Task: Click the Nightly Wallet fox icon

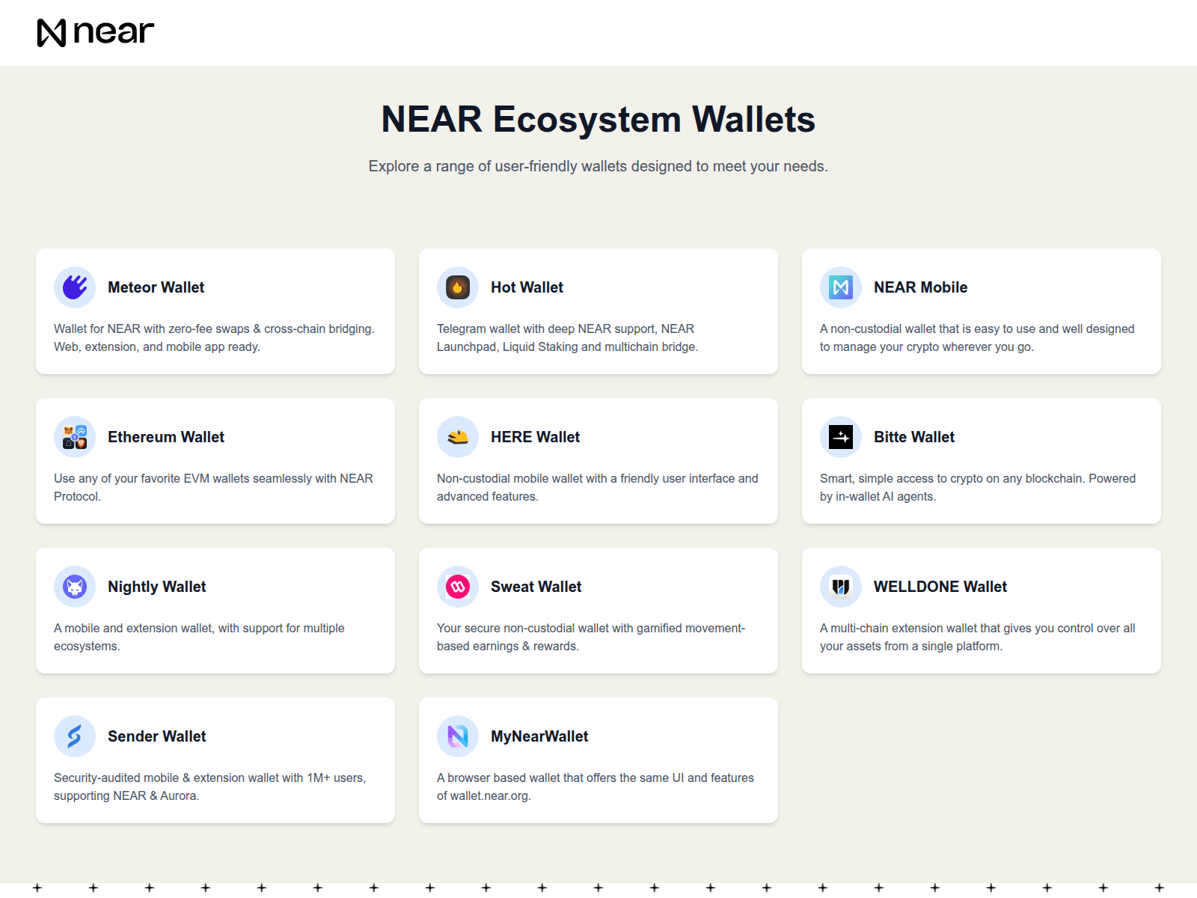Action: click(75, 587)
